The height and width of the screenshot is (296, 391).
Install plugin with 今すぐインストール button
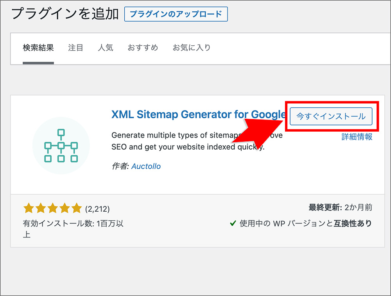click(x=331, y=116)
